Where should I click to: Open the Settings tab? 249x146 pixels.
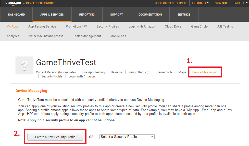coord(184,15)
